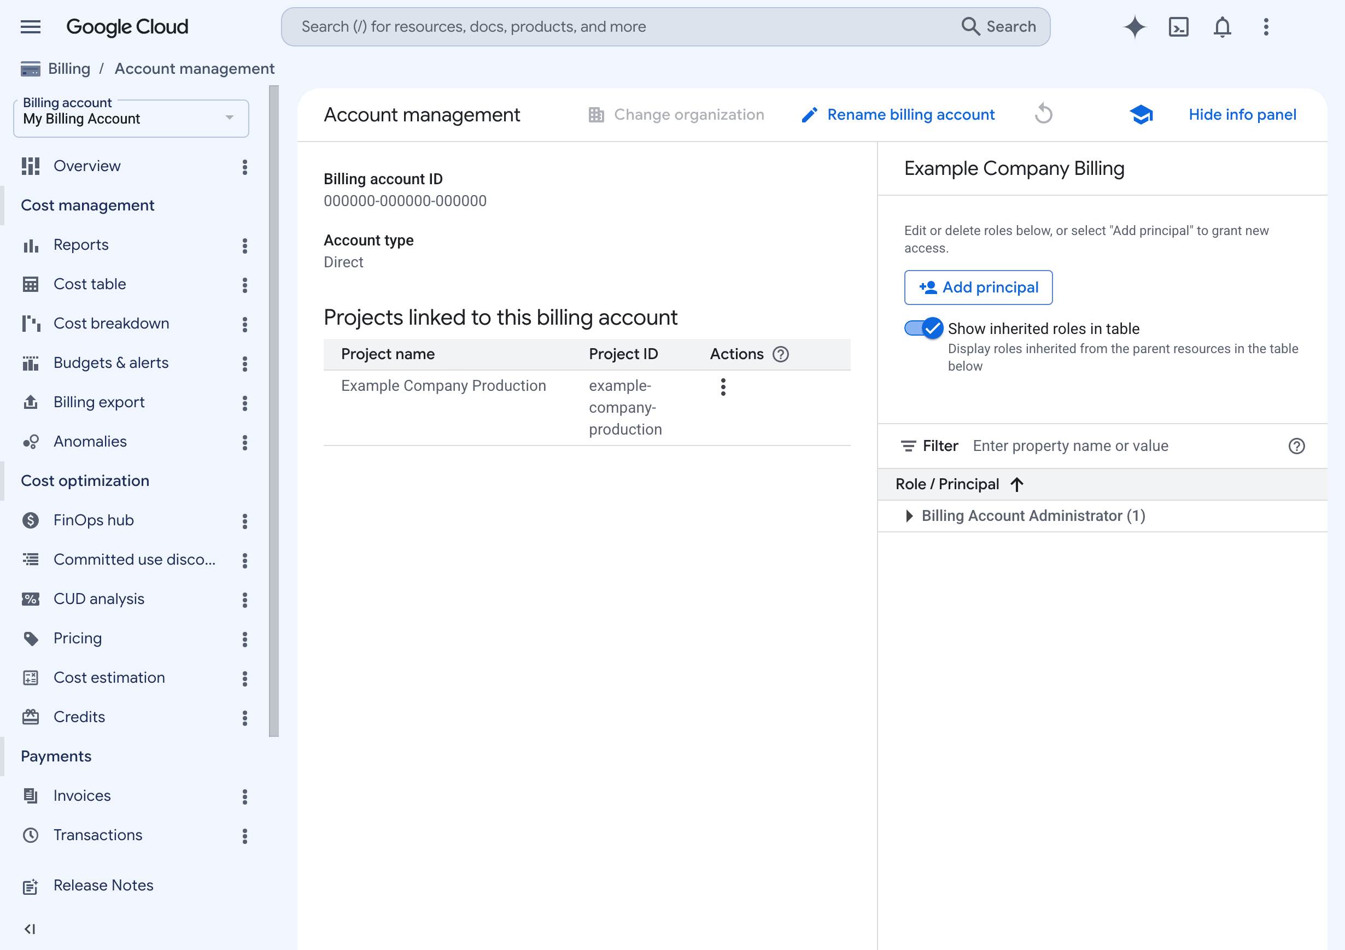This screenshot has width=1345, height=950.
Task: Click the Google Cloud logo
Action: (x=127, y=27)
